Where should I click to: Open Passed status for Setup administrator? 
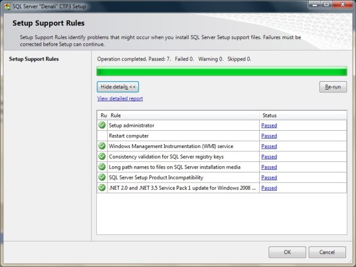point(269,126)
